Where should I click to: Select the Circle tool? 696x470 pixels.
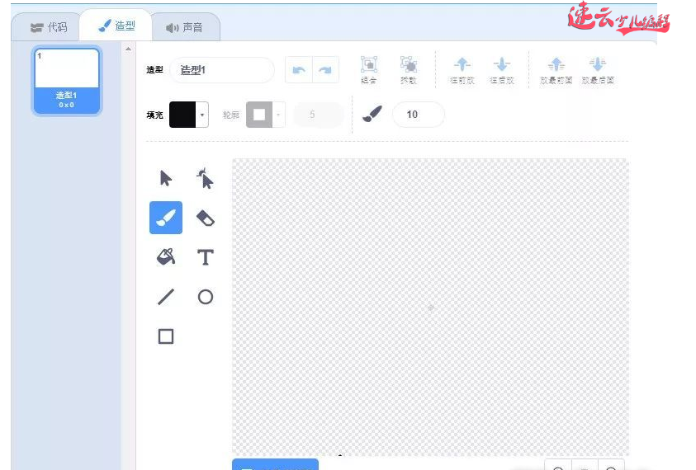pos(205,297)
